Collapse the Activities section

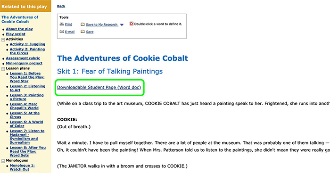3,39
